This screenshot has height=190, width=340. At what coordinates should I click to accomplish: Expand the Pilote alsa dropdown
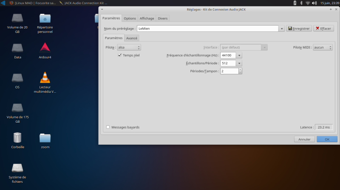(x=129, y=47)
